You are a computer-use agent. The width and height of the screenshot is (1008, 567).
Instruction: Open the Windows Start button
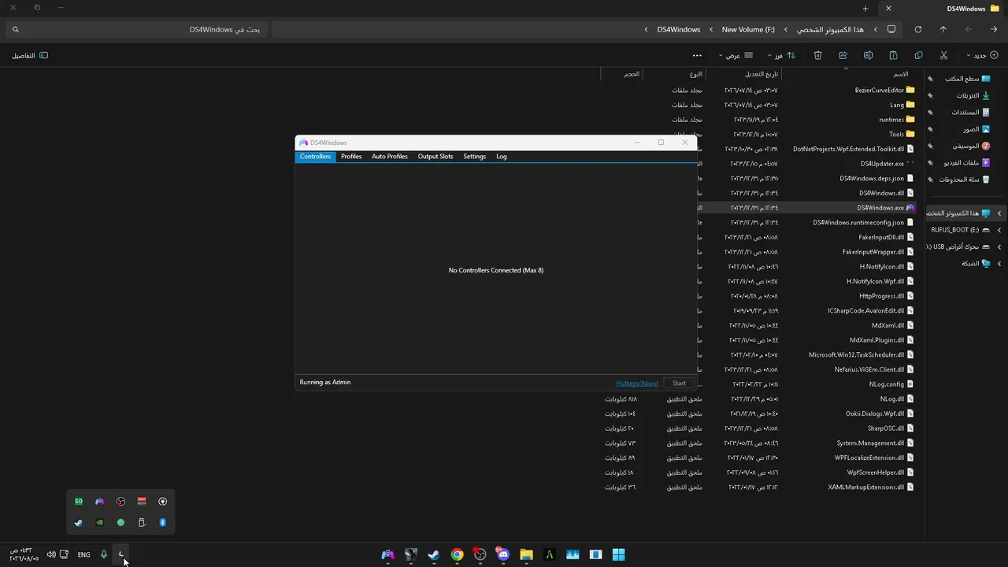coord(618,554)
